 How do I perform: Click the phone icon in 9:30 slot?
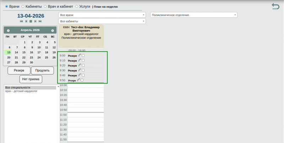point(80,70)
